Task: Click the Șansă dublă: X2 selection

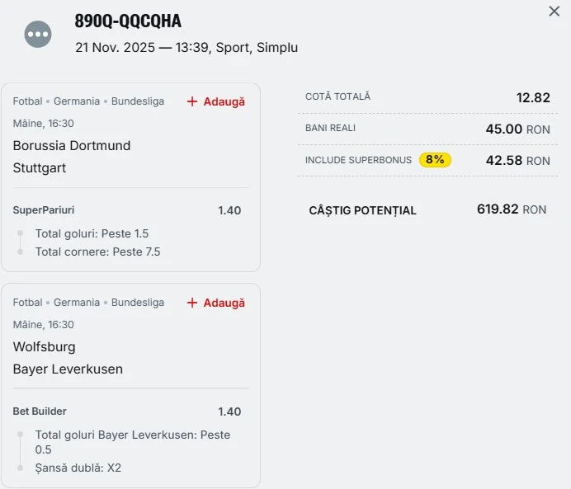Action: (78, 468)
